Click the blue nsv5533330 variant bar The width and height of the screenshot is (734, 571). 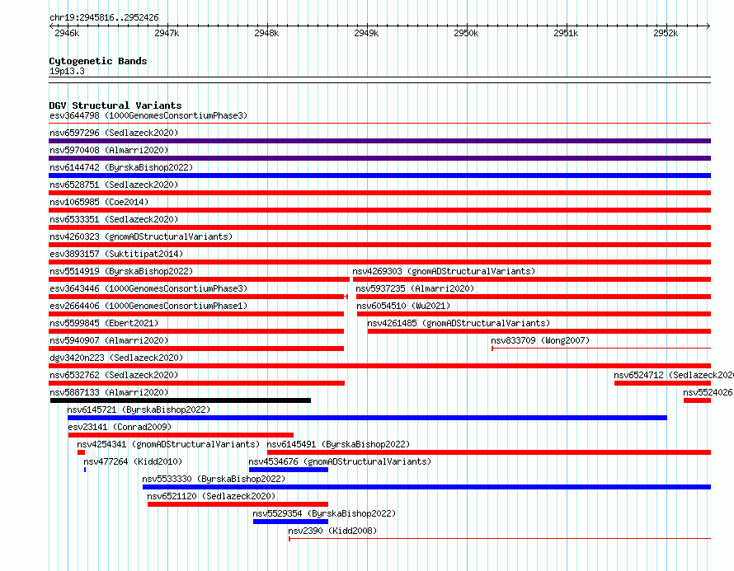(427, 487)
